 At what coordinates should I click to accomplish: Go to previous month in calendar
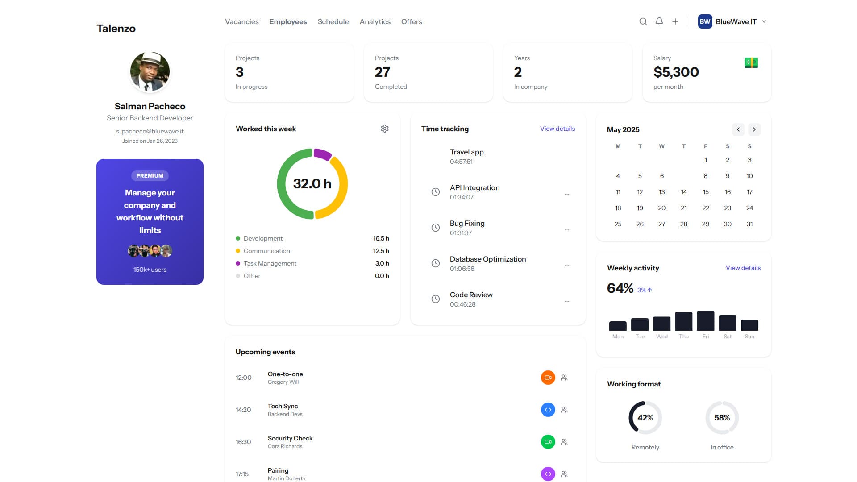738,129
